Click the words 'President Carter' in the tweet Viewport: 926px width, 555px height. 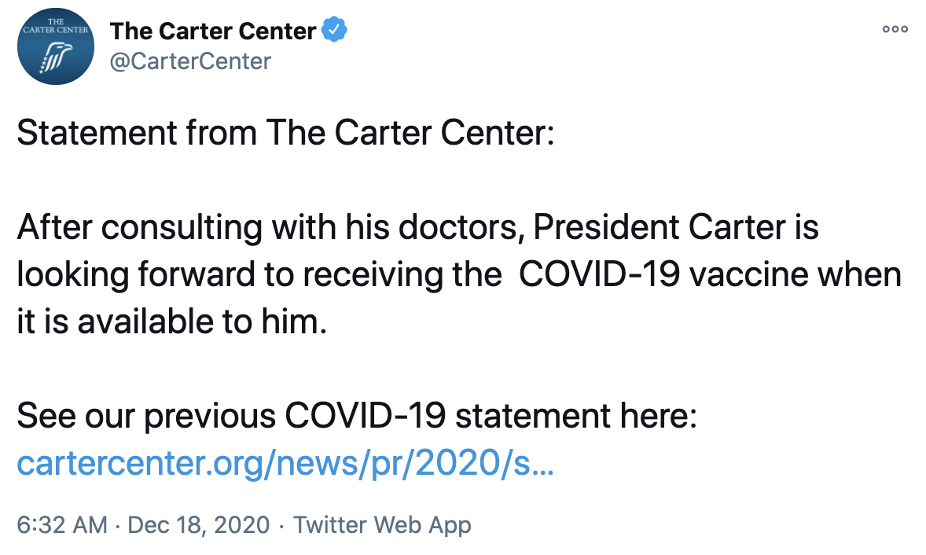point(659,228)
